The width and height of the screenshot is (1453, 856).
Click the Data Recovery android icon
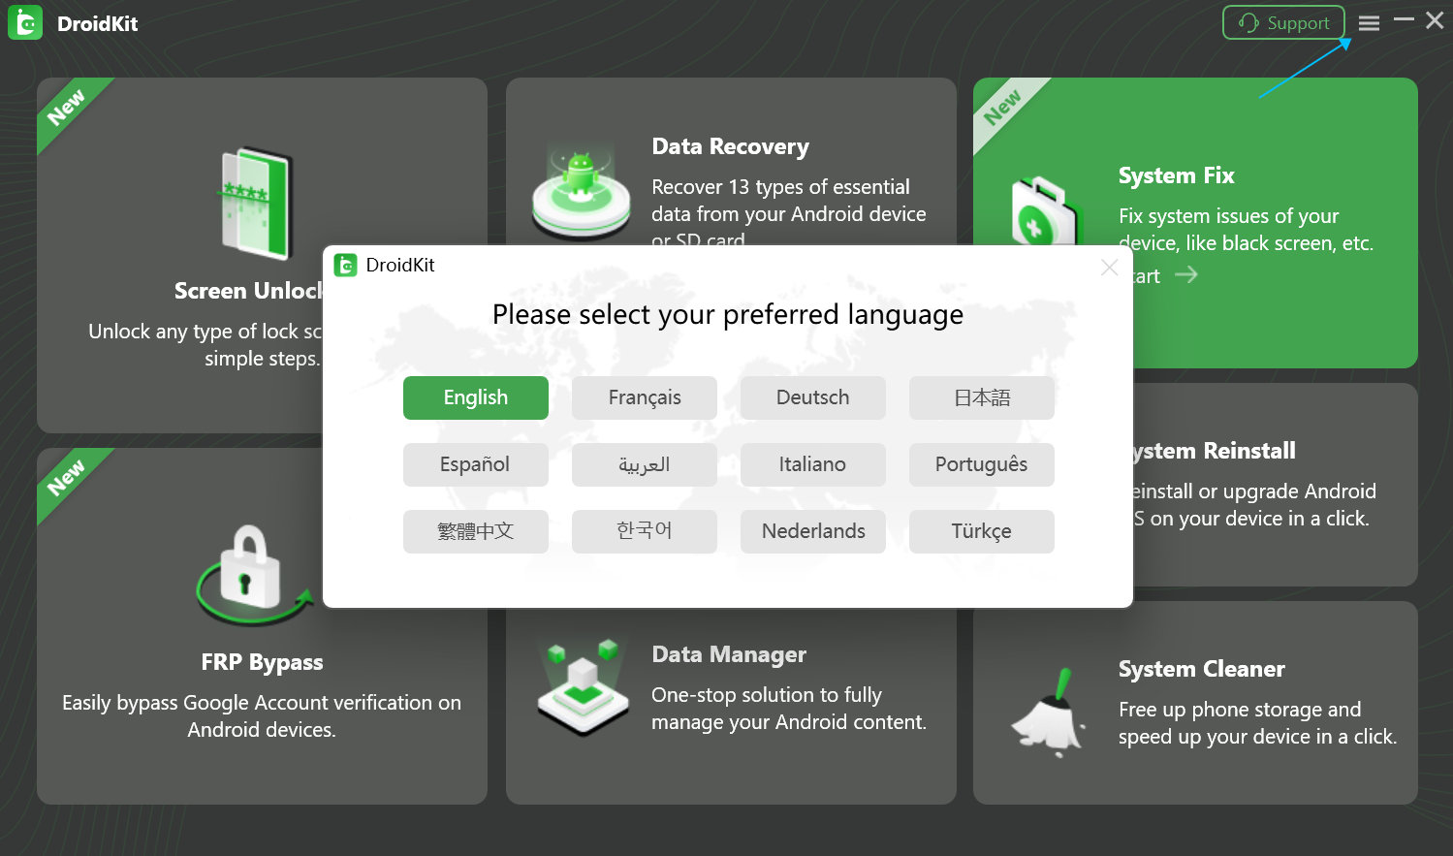point(581,191)
